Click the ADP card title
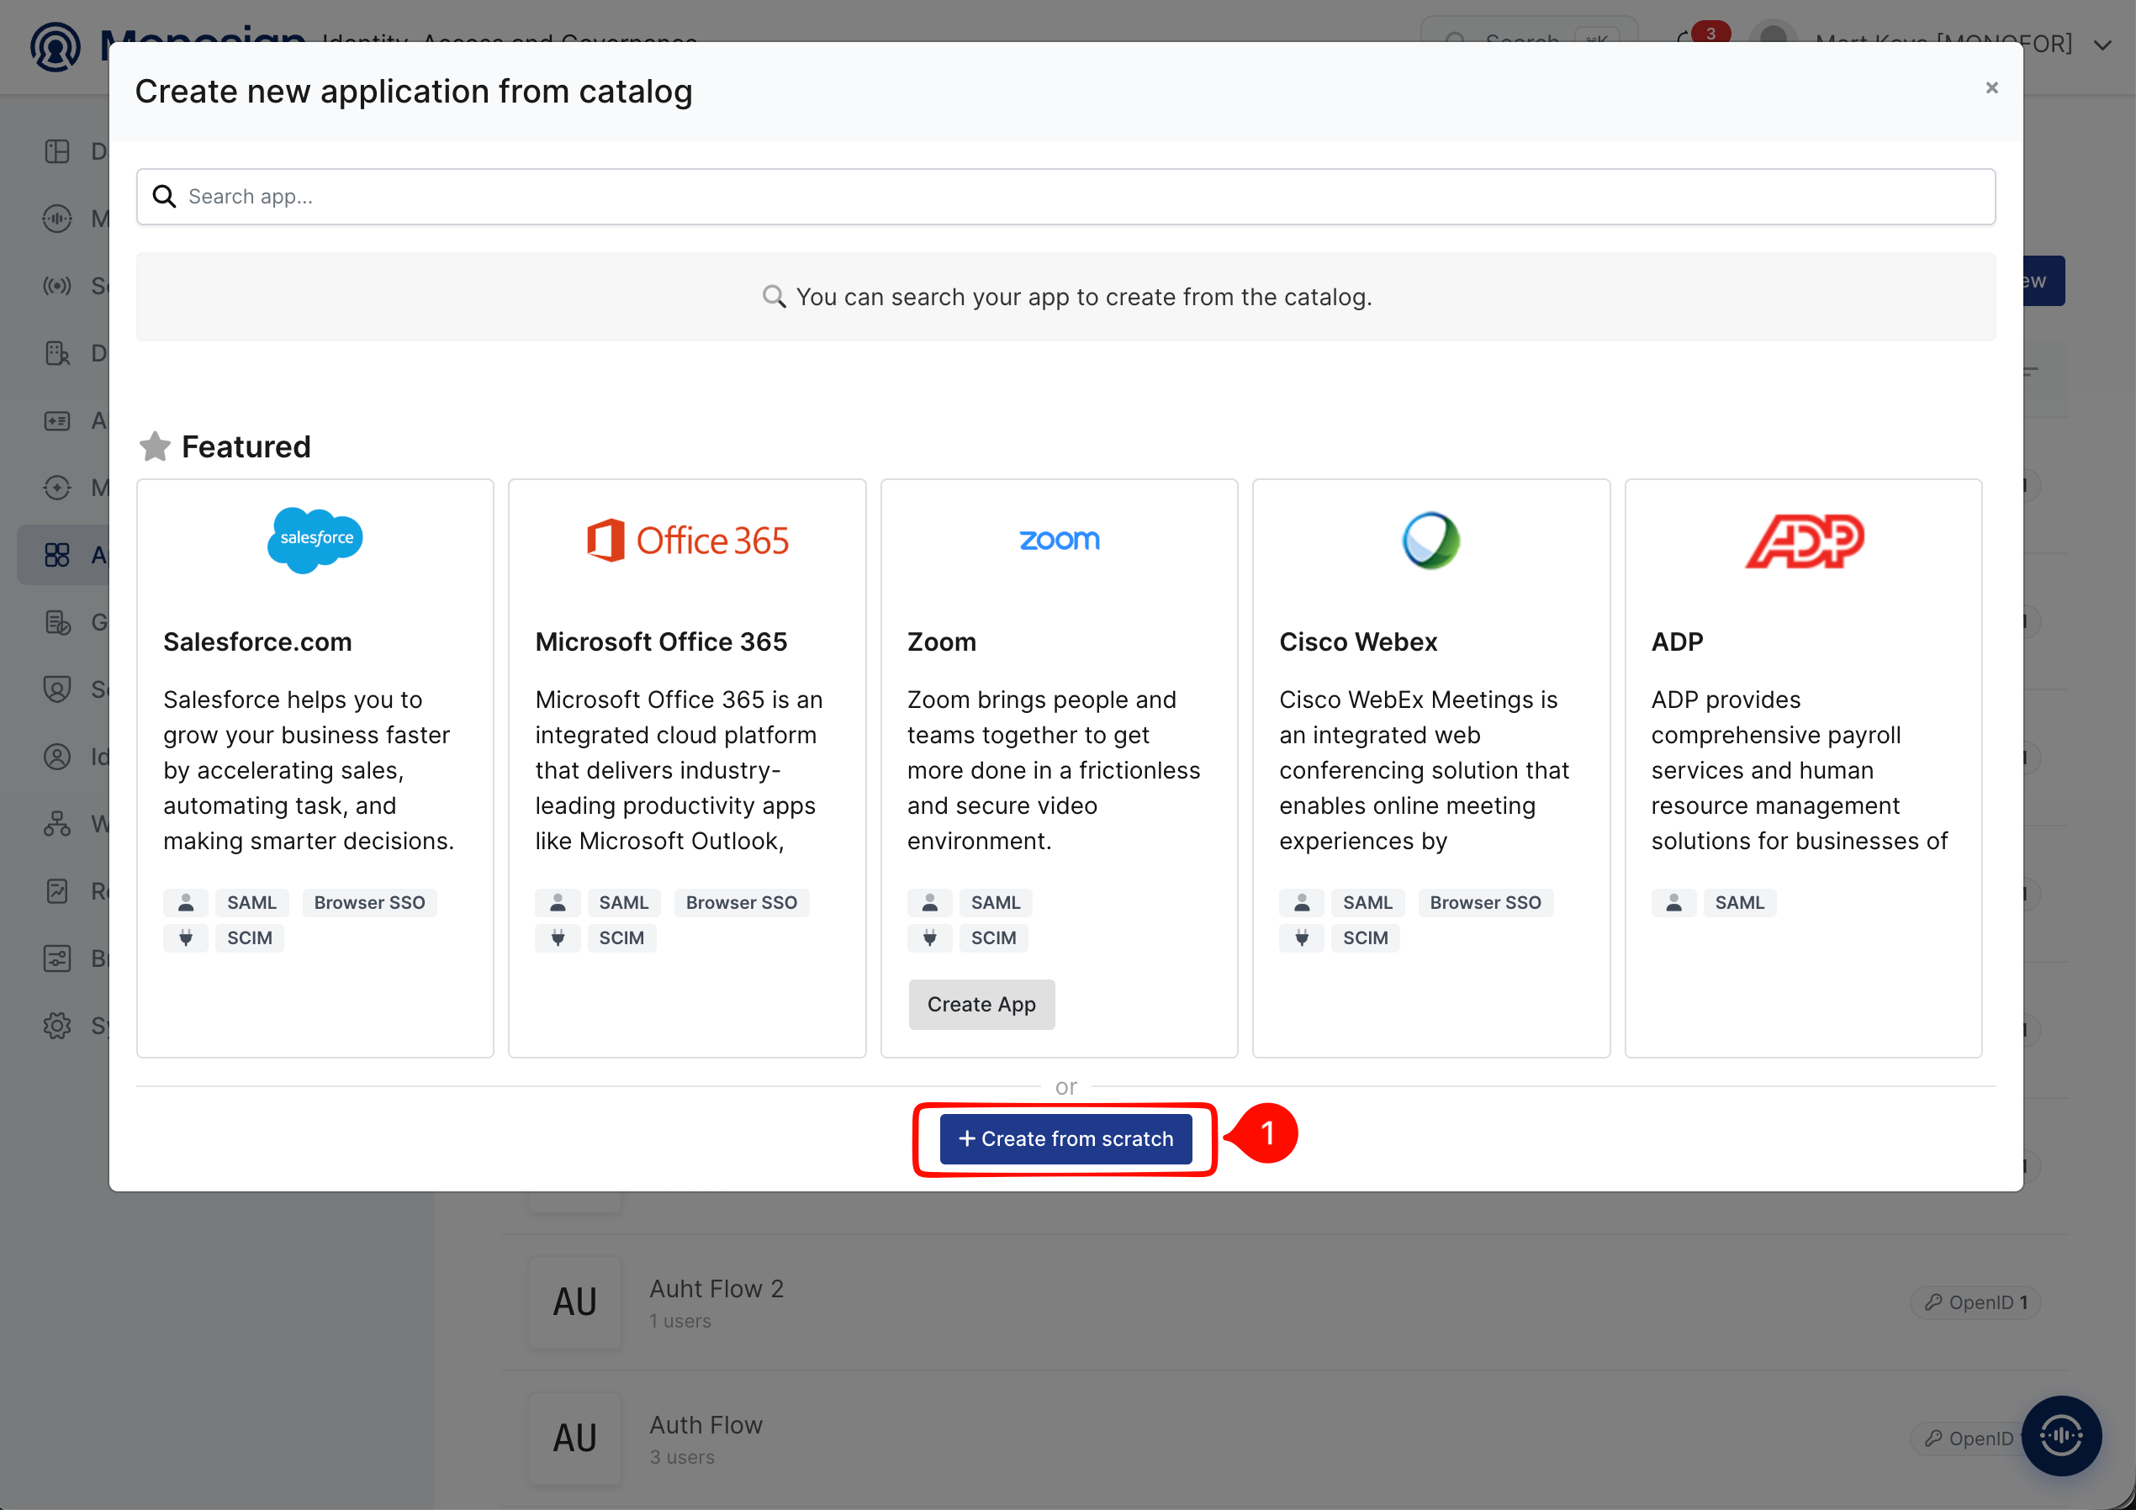 pos(1678,642)
